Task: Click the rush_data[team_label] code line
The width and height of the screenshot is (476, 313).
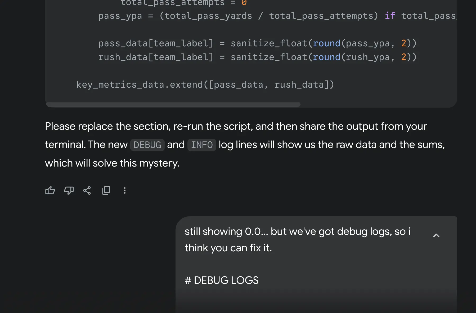Action: pos(257,57)
